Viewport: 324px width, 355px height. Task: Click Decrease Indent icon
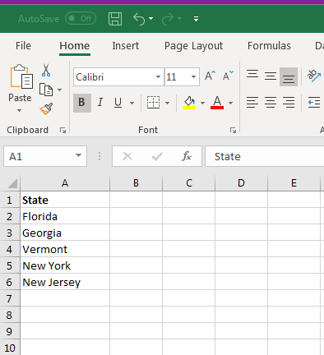click(x=314, y=103)
